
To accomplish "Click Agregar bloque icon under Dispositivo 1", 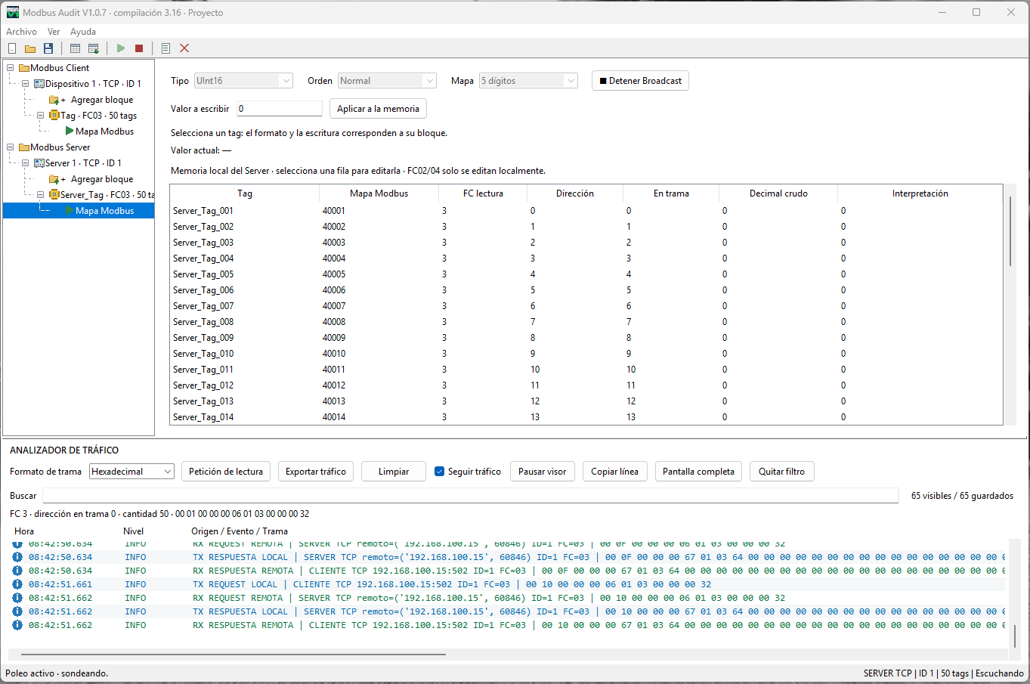I will 54,100.
